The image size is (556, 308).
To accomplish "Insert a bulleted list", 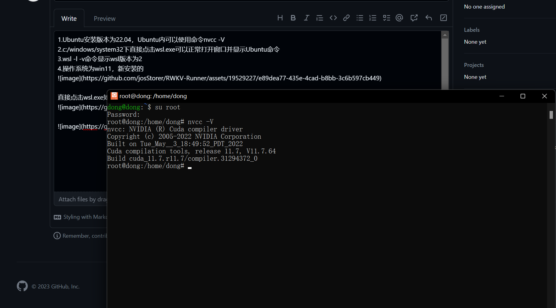I will click(360, 18).
